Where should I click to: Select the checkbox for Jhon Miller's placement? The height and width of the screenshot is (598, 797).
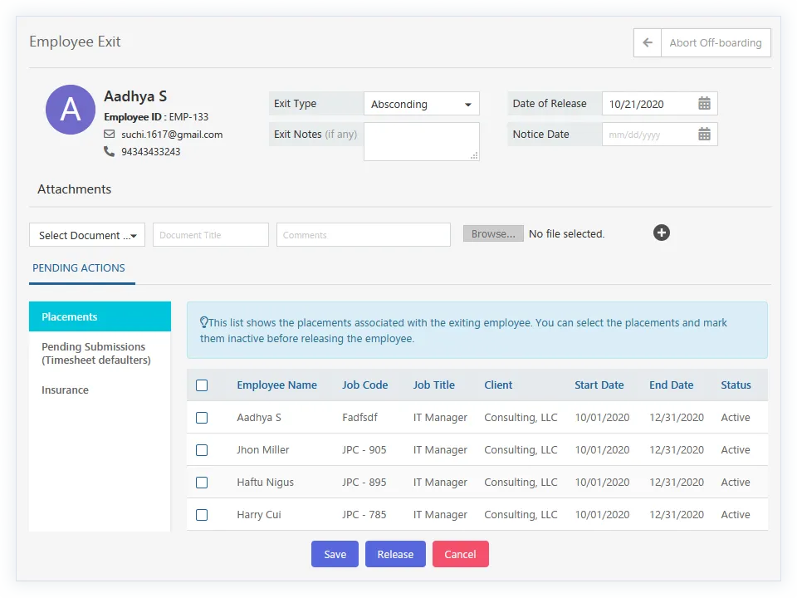tap(202, 449)
